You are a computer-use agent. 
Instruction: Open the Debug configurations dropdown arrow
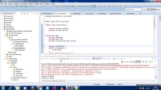click(x=19, y=6)
